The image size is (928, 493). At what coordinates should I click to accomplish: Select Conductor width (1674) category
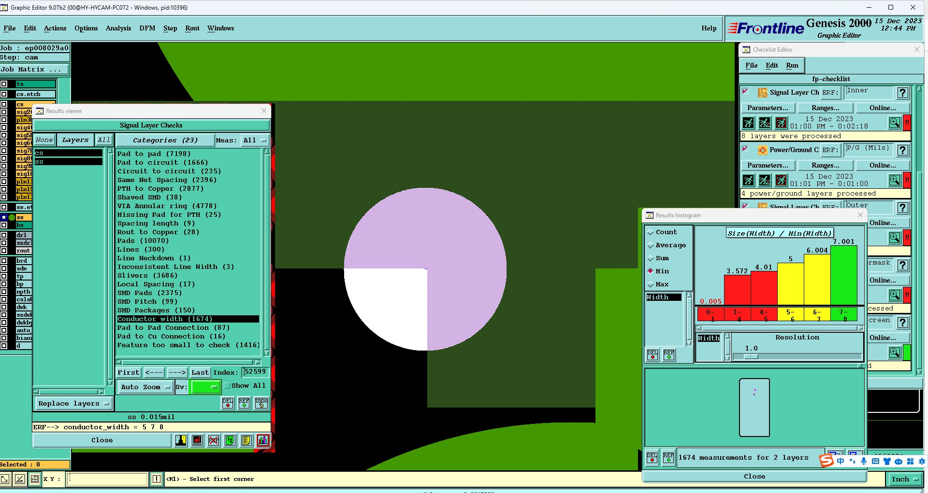pos(188,319)
